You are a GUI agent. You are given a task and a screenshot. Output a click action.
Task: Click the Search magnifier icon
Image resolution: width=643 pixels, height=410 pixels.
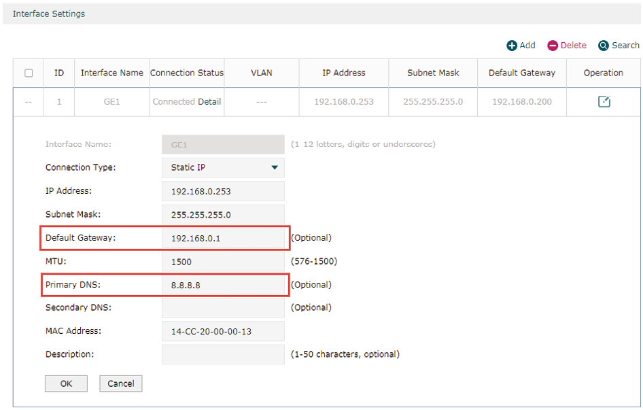603,46
